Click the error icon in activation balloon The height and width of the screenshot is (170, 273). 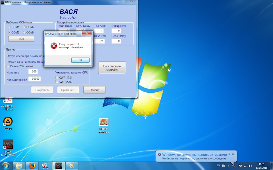159,154
